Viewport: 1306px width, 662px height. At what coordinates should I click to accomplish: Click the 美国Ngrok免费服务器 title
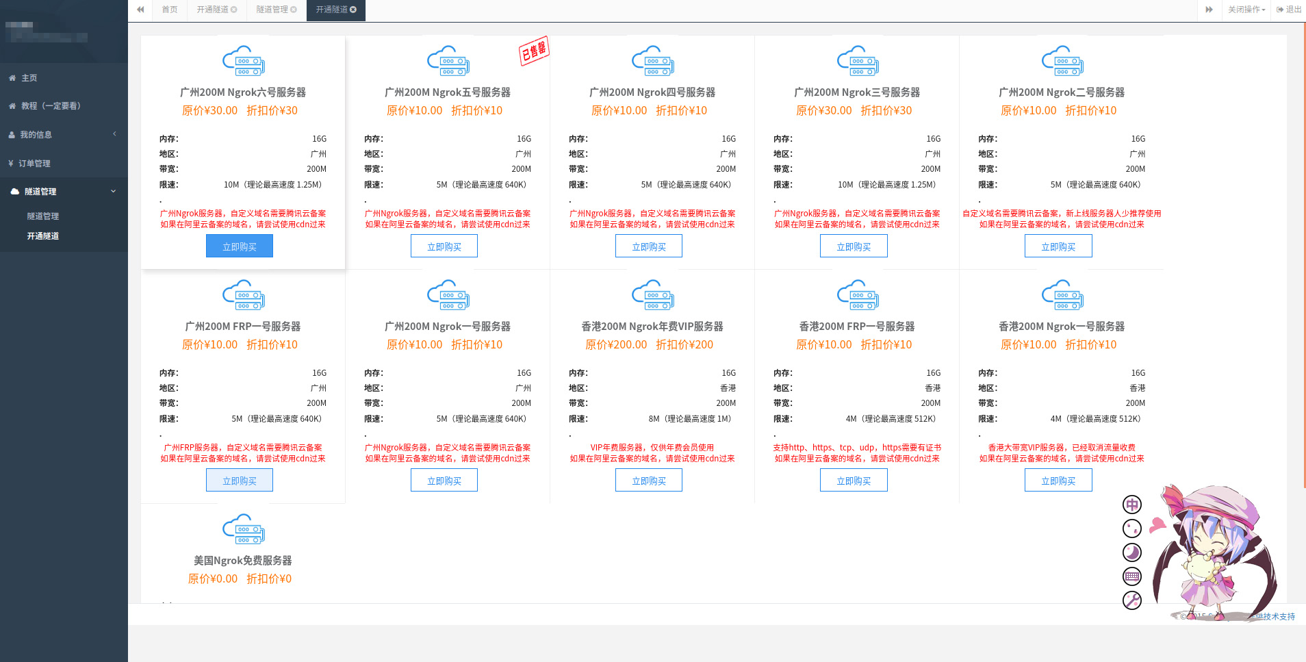click(243, 561)
